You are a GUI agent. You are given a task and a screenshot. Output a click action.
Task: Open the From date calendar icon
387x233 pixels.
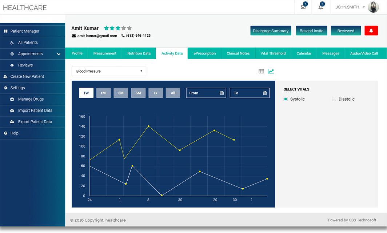(222, 93)
